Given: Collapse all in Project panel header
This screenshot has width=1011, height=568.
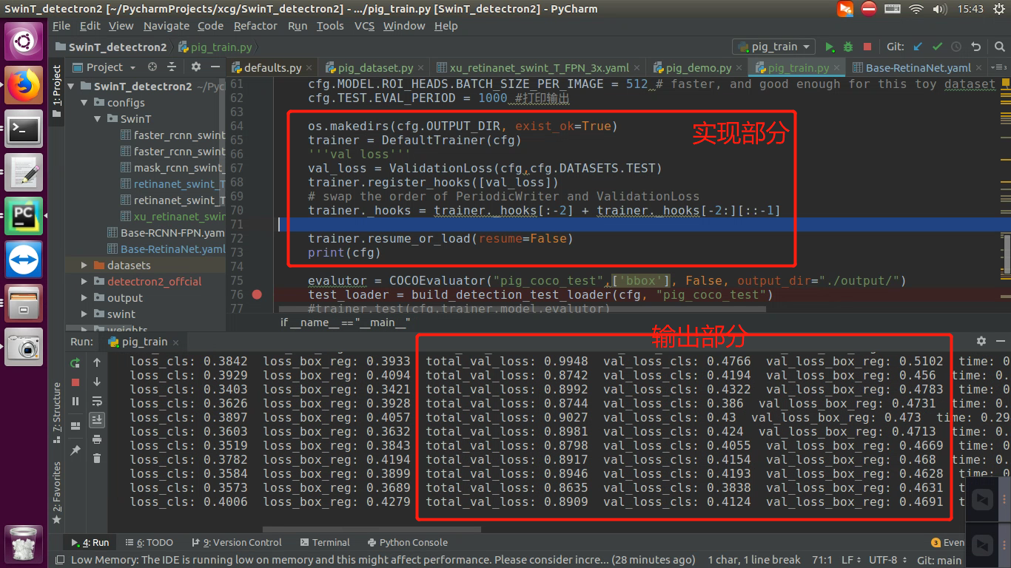Looking at the screenshot, I should [172, 67].
